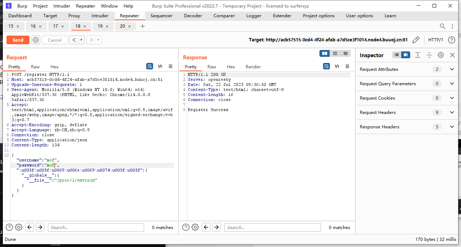Switch Request view to Hex

(54, 67)
